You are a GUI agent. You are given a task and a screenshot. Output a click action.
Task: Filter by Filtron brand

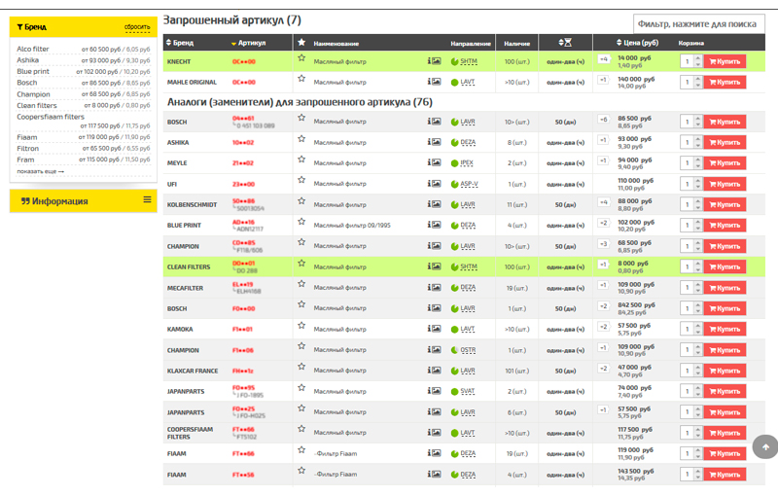pyautogui.click(x=28, y=148)
